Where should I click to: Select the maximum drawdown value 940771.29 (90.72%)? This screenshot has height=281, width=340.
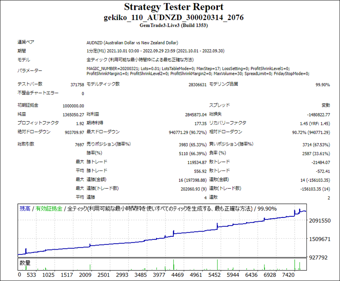pyautogui.click(x=187, y=133)
